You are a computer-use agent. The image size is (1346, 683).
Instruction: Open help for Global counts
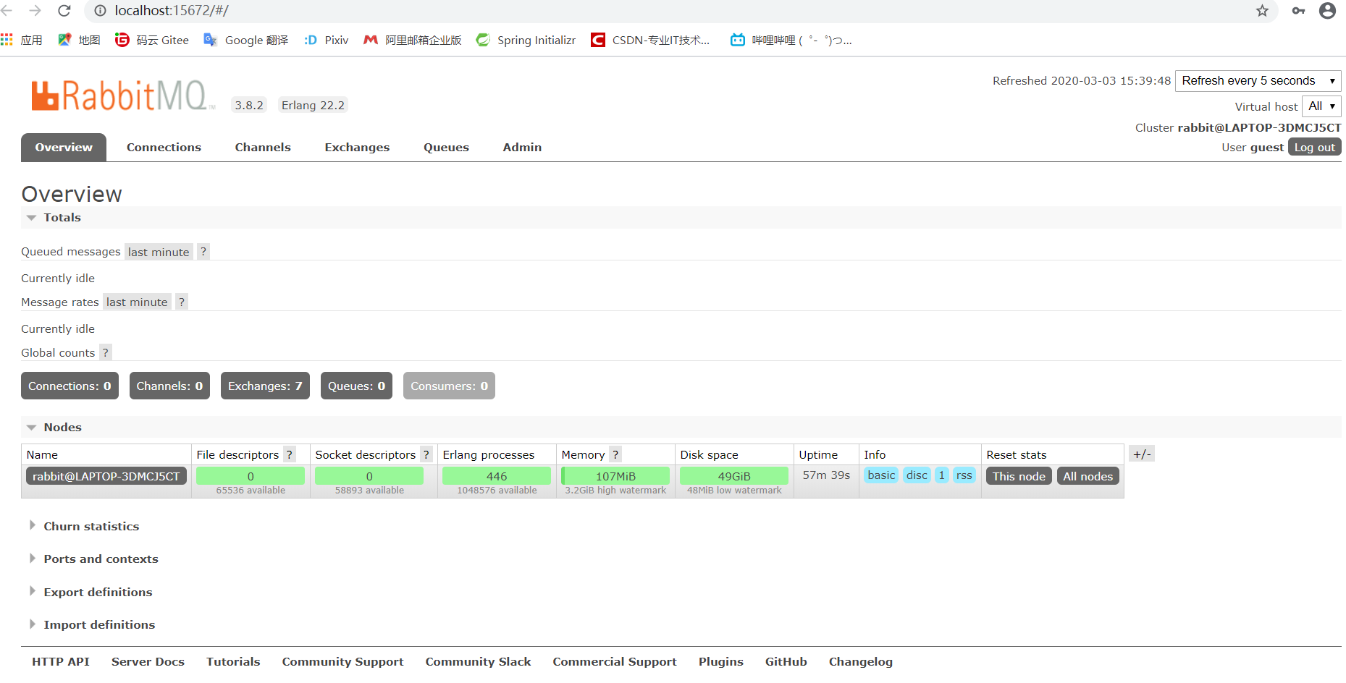click(x=106, y=352)
